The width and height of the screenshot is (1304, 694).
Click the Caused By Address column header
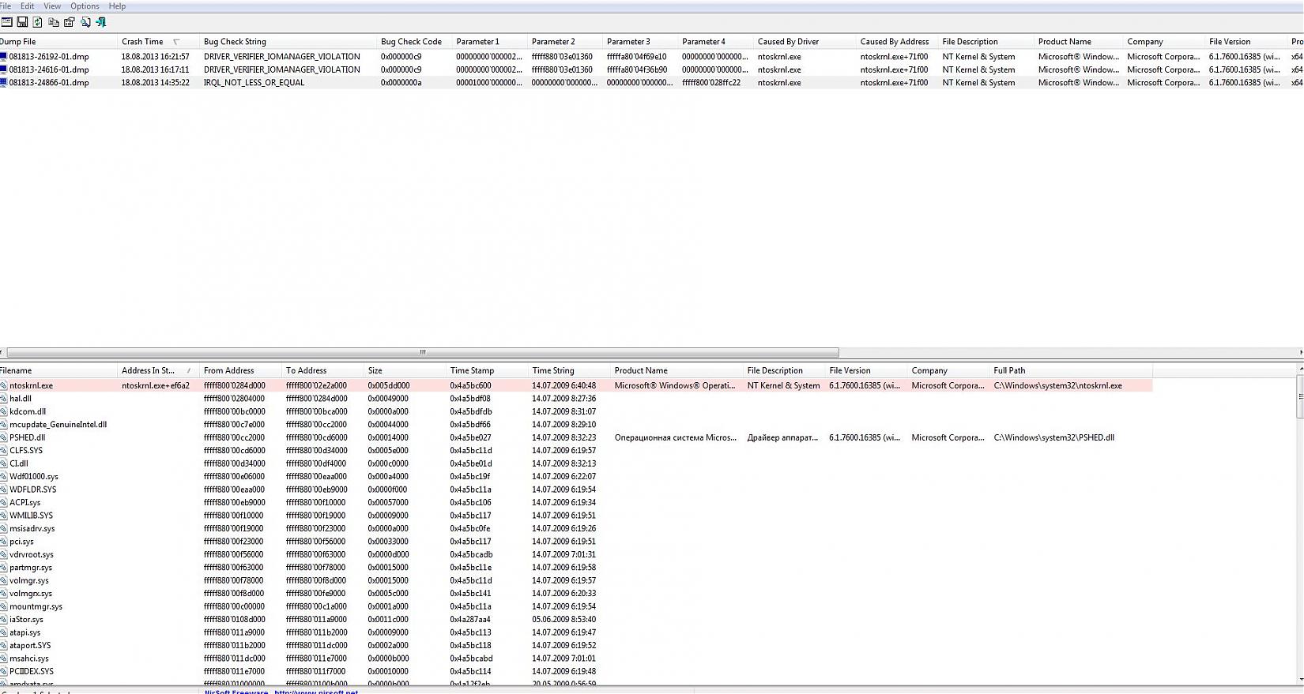click(x=896, y=42)
